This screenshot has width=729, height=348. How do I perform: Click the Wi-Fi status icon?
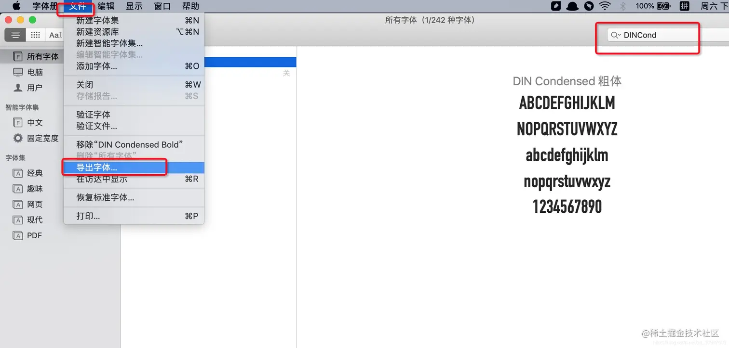[x=605, y=6]
